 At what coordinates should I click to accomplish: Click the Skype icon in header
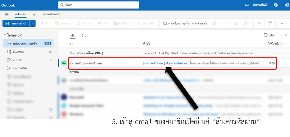(x=276, y=5)
